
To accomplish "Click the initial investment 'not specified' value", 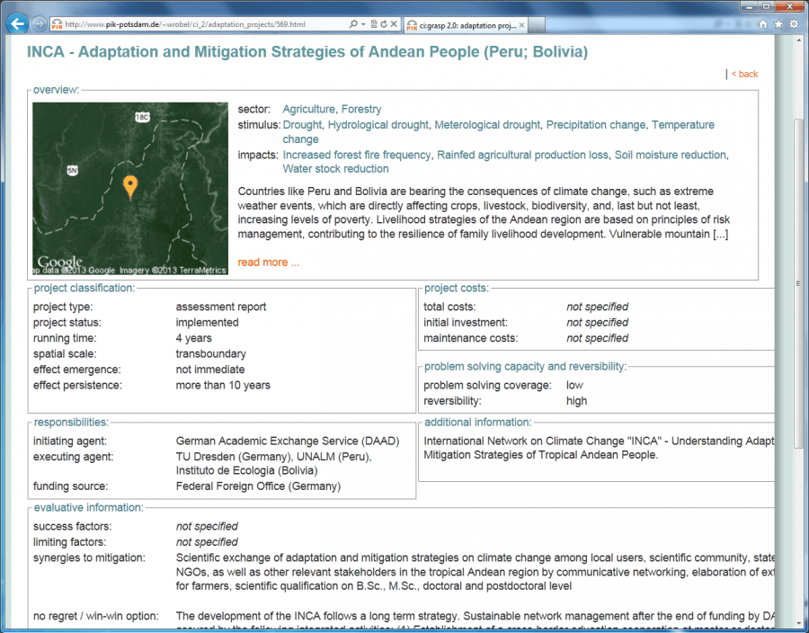I will (x=598, y=323).
